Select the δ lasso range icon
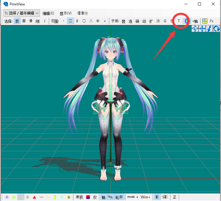The width and height of the screenshot is (221, 201). click(77, 21)
